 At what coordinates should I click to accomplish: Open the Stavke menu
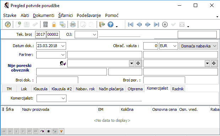(10, 15)
